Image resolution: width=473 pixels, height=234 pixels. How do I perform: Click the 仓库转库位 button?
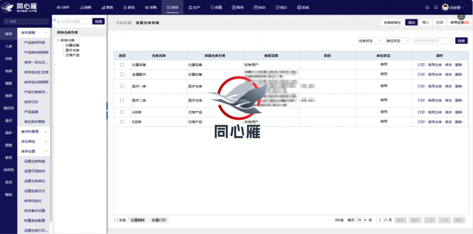392,22
